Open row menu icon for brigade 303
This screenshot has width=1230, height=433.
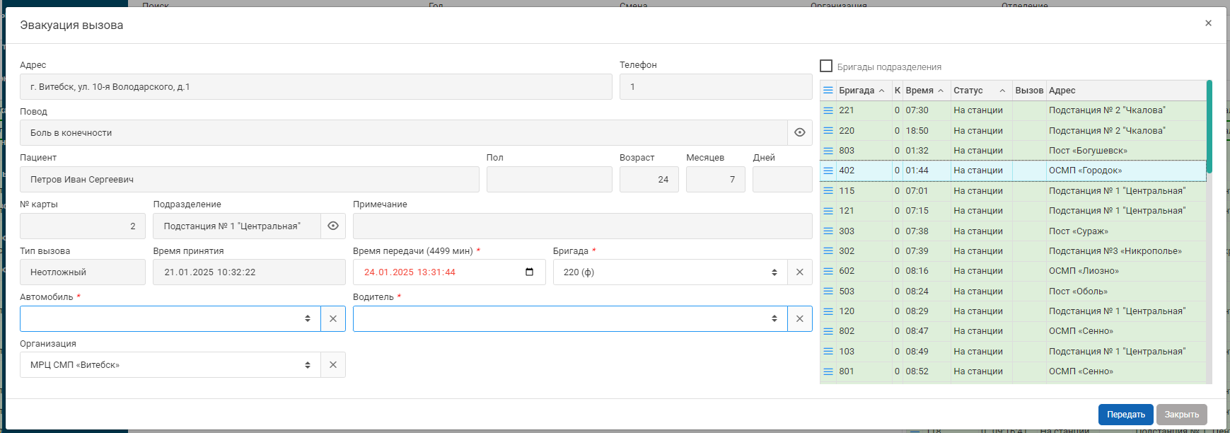click(828, 231)
